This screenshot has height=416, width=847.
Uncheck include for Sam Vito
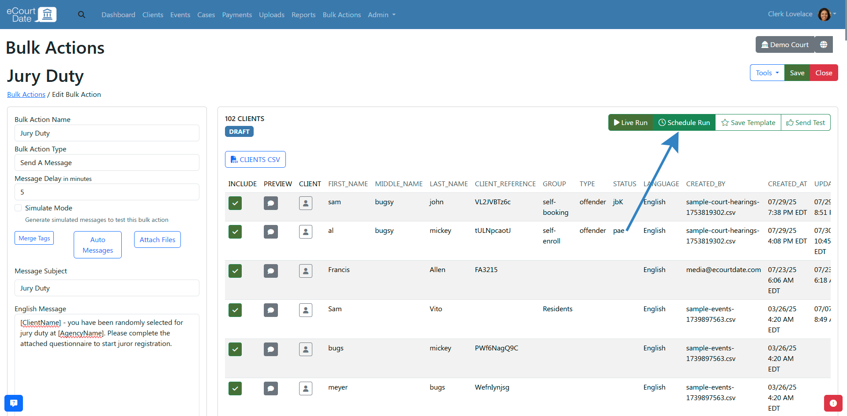pyautogui.click(x=235, y=310)
